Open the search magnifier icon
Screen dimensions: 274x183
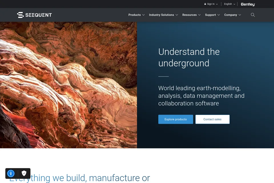point(253,15)
